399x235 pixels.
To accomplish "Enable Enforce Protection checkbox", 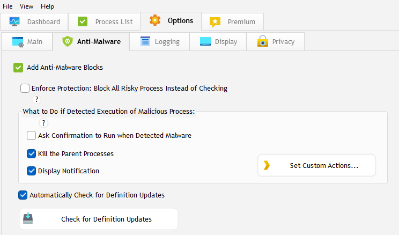I will tap(25, 88).
